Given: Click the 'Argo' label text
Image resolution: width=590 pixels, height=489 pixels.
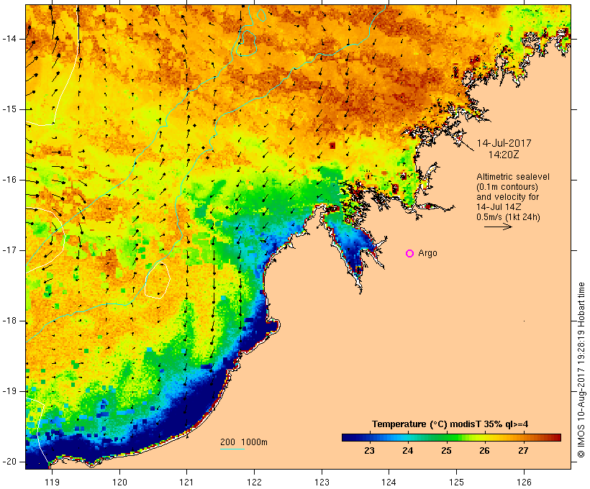Looking at the screenshot, I should (x=428, y=253).
